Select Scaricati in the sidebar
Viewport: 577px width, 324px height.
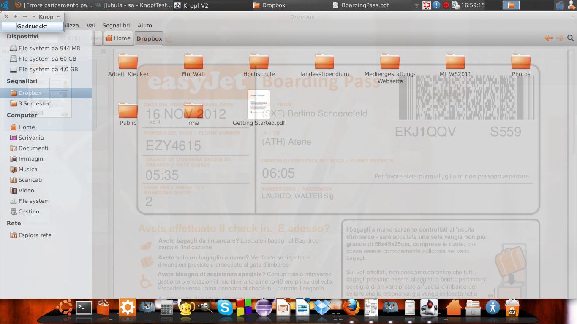click(x=46, y=180)
